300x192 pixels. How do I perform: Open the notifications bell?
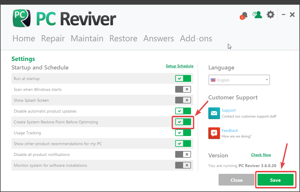tap(244, 15)
